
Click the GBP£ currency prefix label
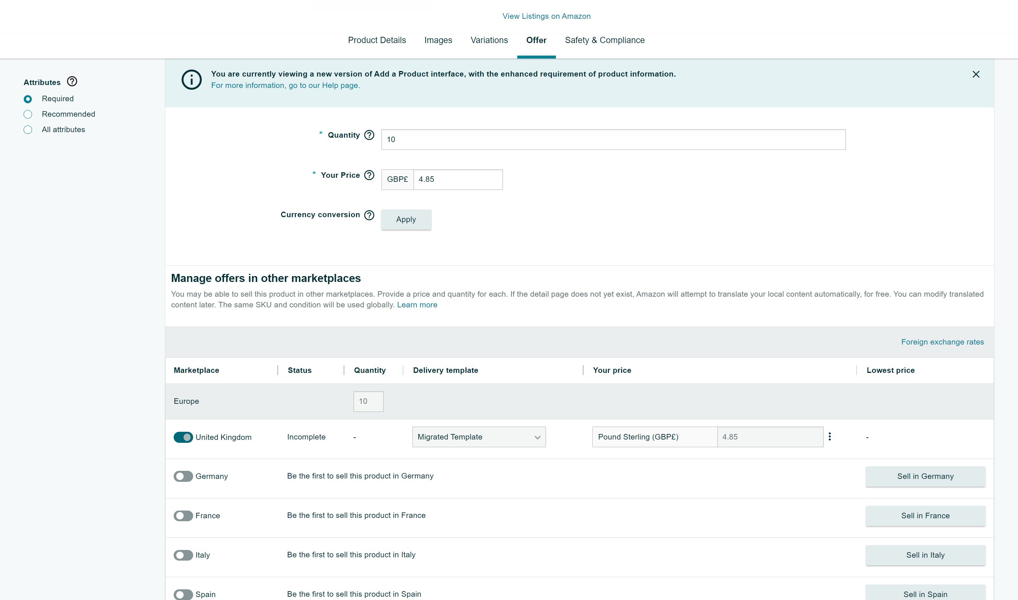coord(397,180)
